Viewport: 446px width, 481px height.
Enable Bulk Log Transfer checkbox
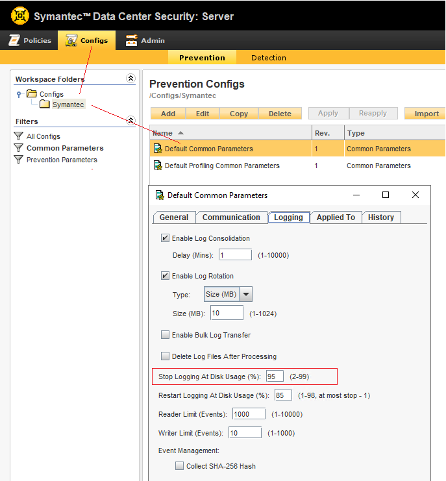(x=165, y=335)
